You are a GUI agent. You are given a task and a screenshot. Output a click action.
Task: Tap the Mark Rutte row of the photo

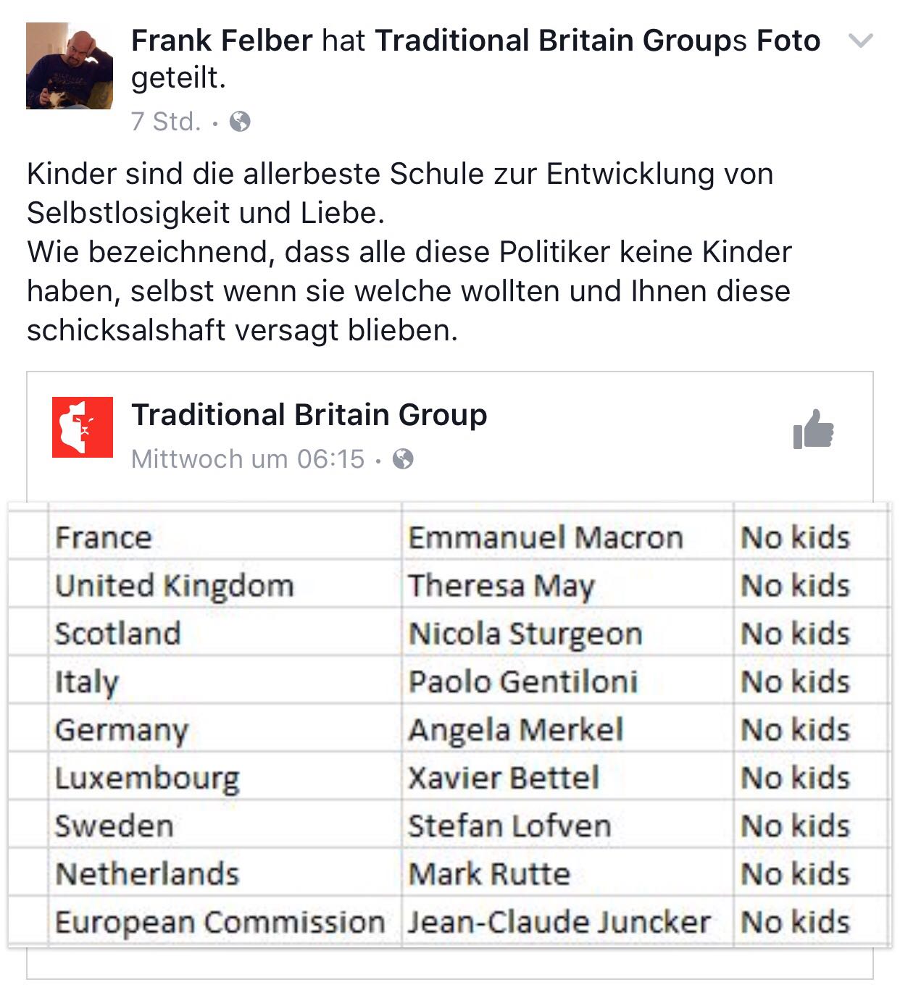coord(449,873)
